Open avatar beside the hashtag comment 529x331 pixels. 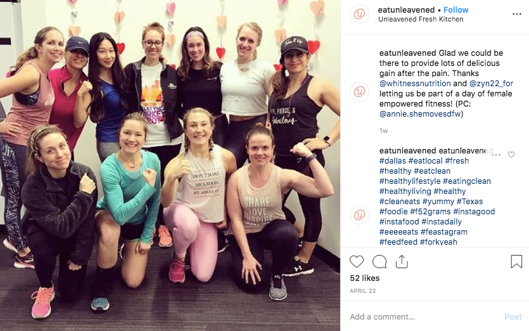pos(359,215)
